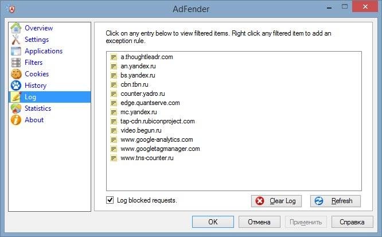The height and width of the screenshot is (237, 382).
Task: Click the Справка help button
Action: click(352, 222)
